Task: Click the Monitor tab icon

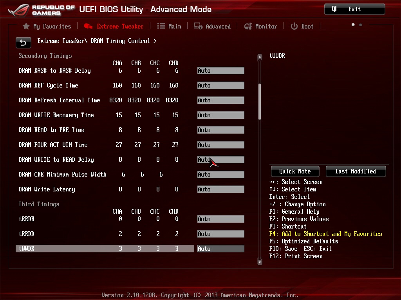Action: coord(248,26)
